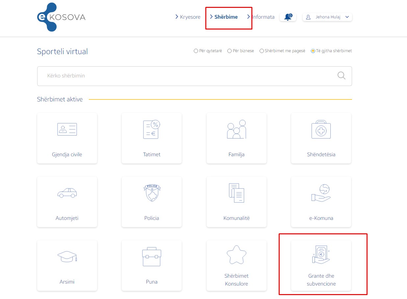Click the Arsimi graduation cap icon
This screenshot has height=299, width=407.
pos(67,256)
